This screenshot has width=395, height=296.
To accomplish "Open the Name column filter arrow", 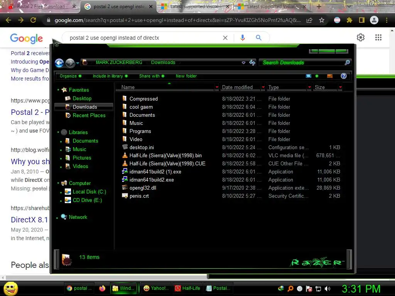I will point(217,87).
